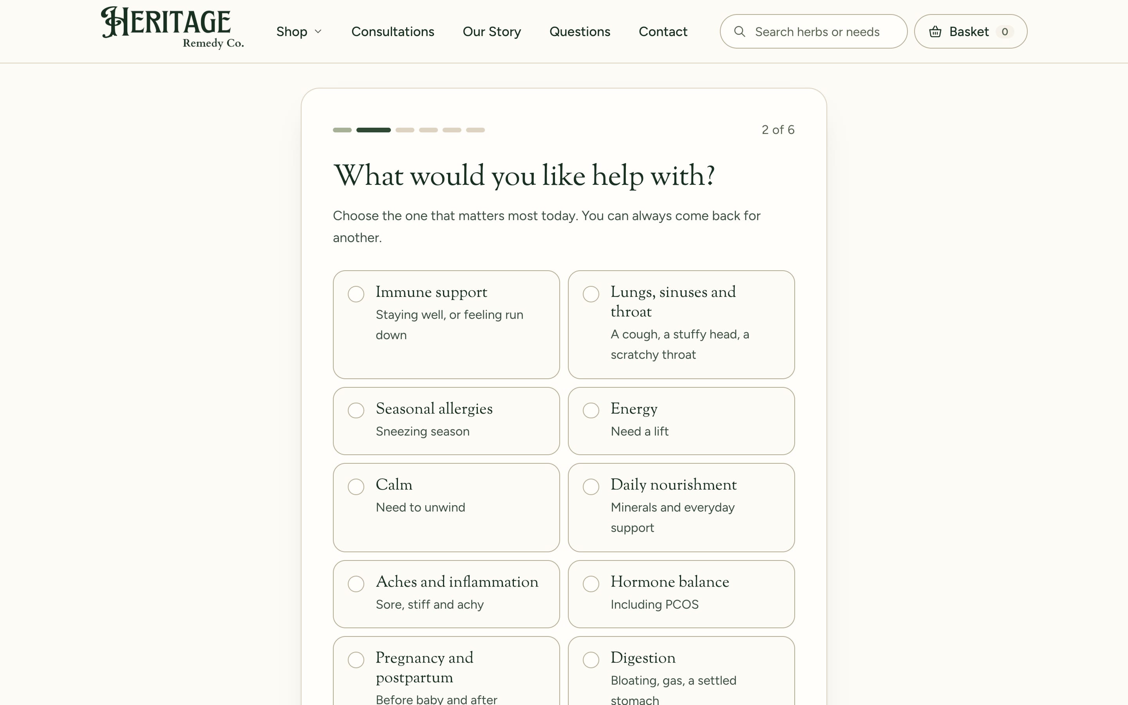This screenshot has height=705, width=1128.
Task: Open the Questions page
Action: pos(579,32)
